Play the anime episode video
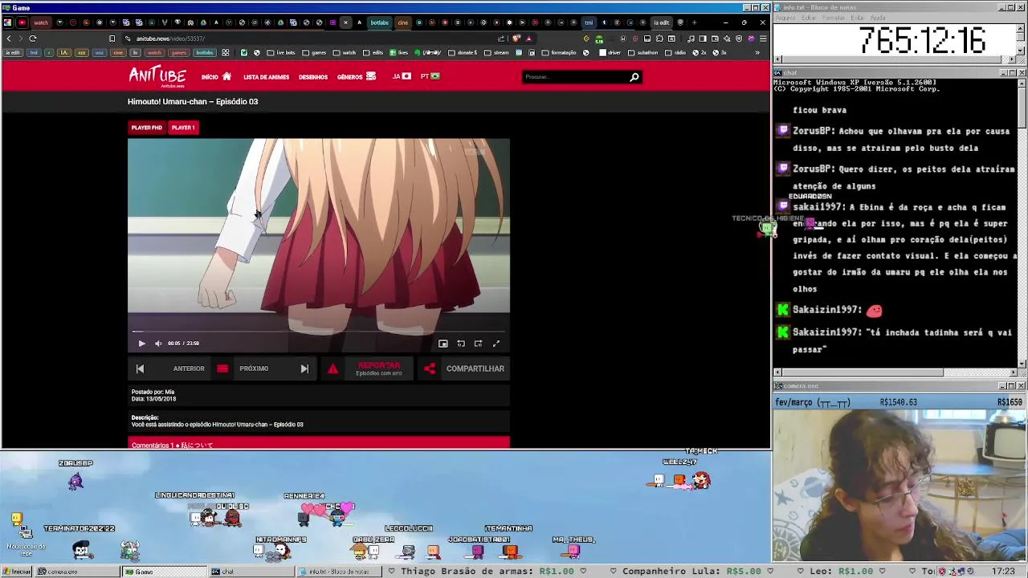Viewport: 1028px width, 578px height. pos(141,344)
